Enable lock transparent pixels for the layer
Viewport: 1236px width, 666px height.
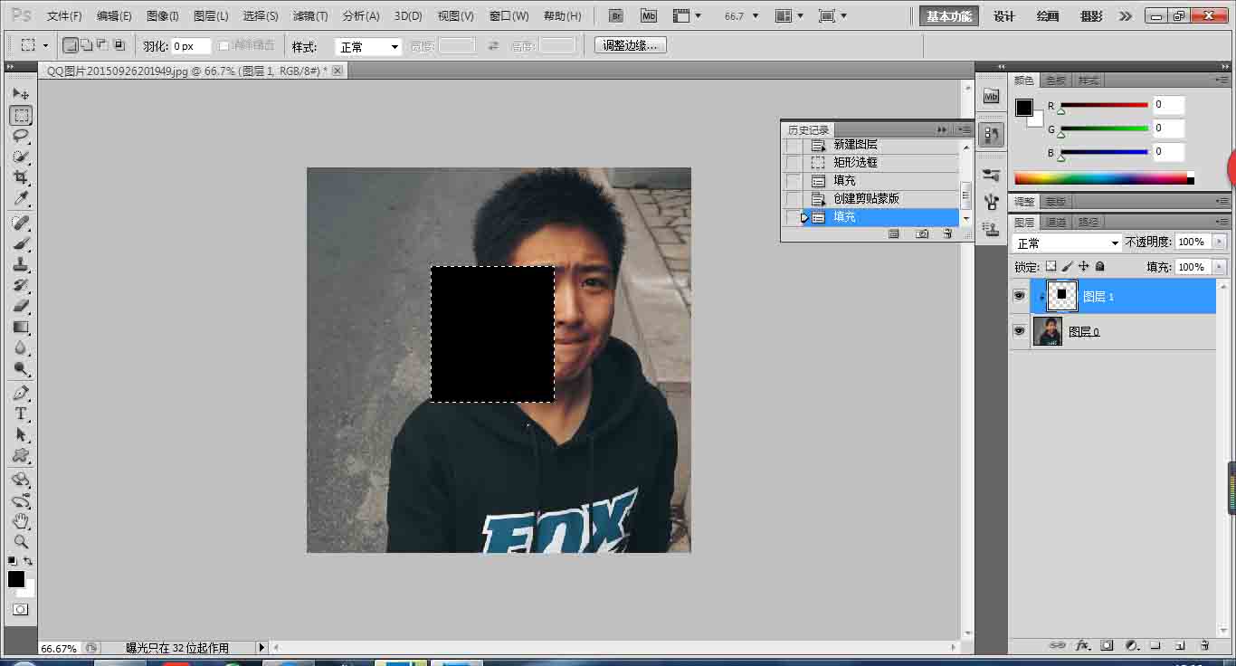(x=1051, y=266)
